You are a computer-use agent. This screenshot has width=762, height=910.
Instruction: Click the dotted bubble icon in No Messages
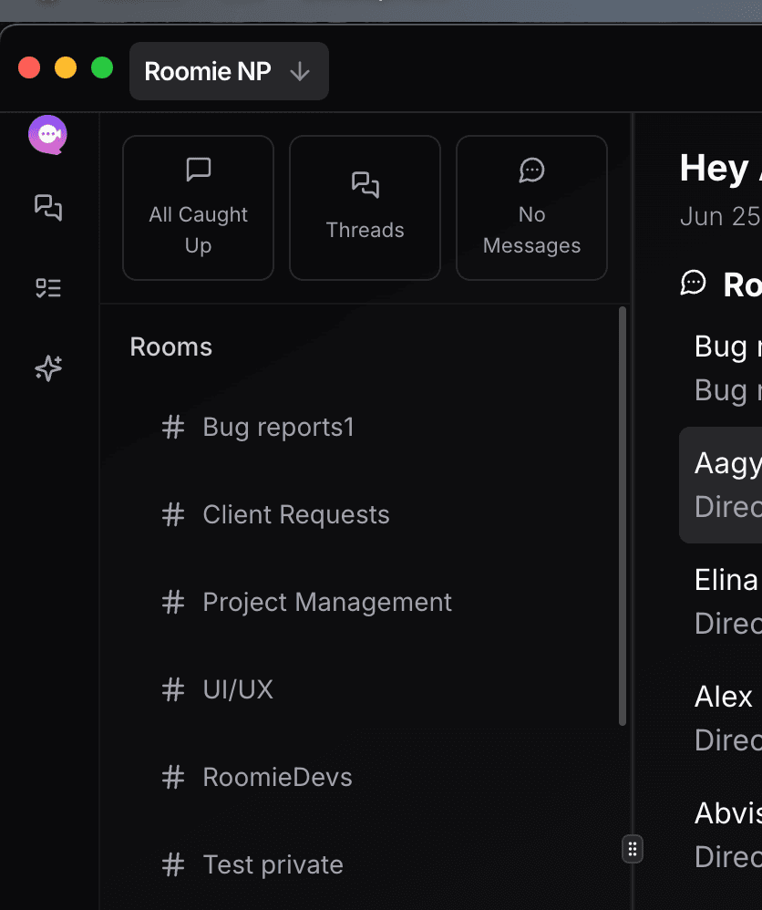[x=531, y=170]
